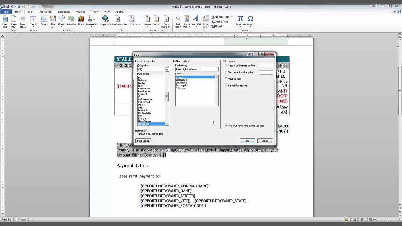Enable Text to be inserted before checkbox
Screen dimensions: 402x226
[226, 66]
